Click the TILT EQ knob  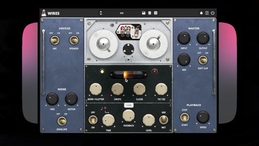click(162, 89)
